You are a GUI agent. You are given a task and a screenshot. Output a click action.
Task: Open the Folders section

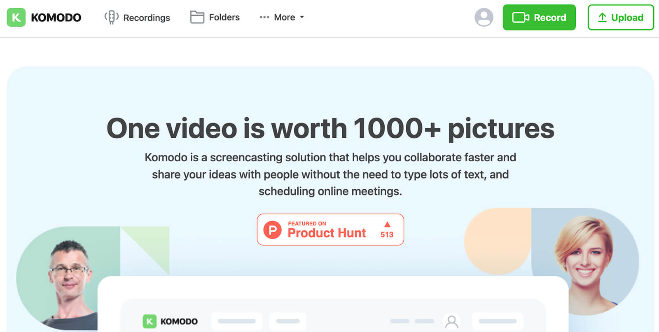[215, 17]
